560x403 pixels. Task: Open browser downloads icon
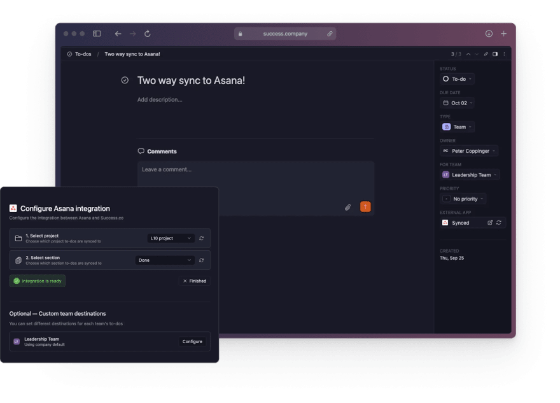coord(489,34)
